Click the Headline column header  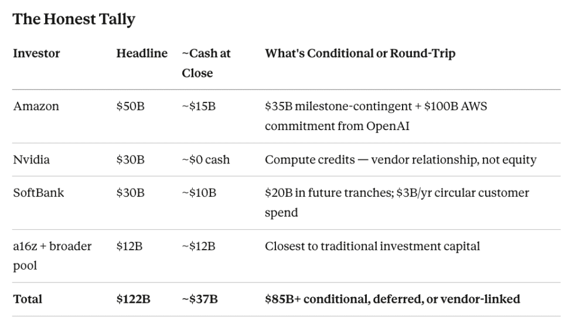pos(142,53)
